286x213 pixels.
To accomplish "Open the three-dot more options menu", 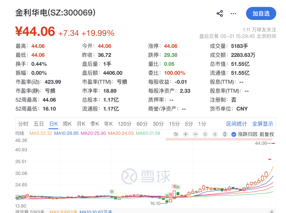I will click(x=233, y=14).
